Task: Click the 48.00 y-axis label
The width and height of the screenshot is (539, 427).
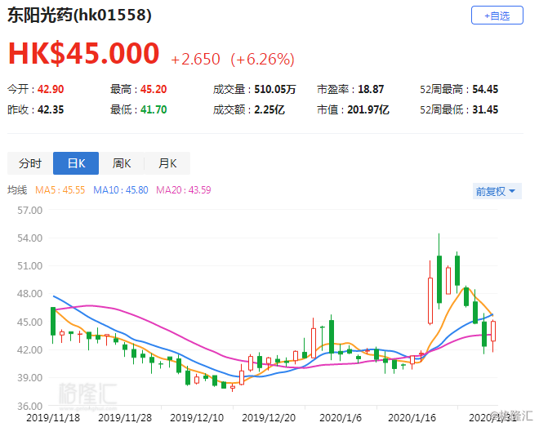Action: point(30,294)
